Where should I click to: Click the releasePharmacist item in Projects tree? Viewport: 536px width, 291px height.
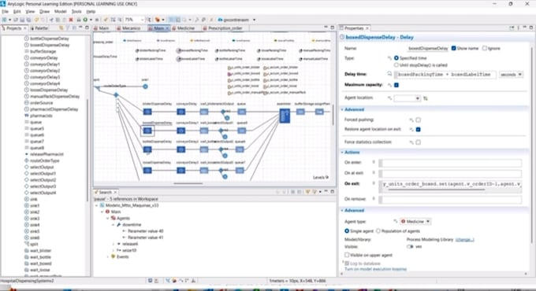(x=47, y=154)
